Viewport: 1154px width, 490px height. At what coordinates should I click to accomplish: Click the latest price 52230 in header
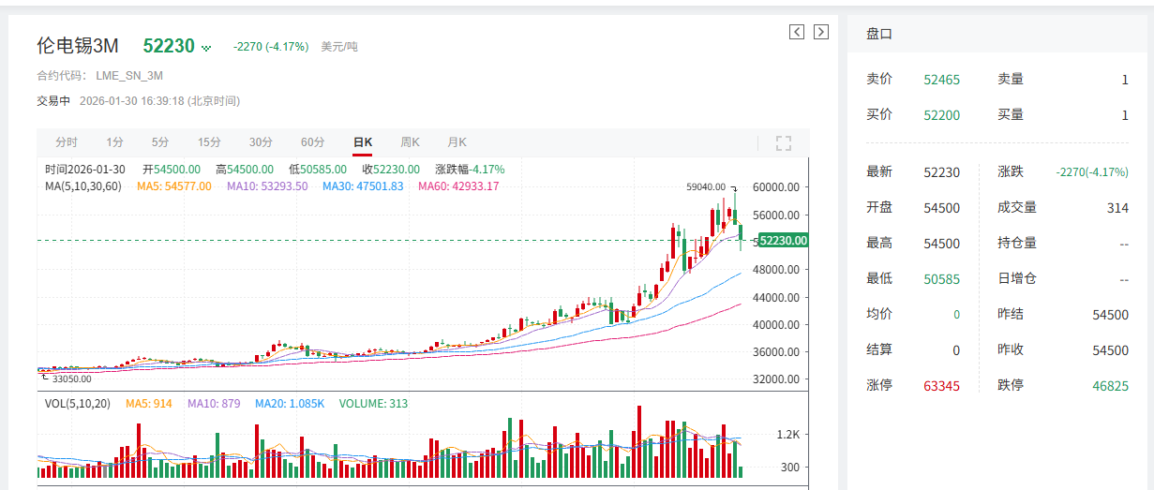(169, 46)
